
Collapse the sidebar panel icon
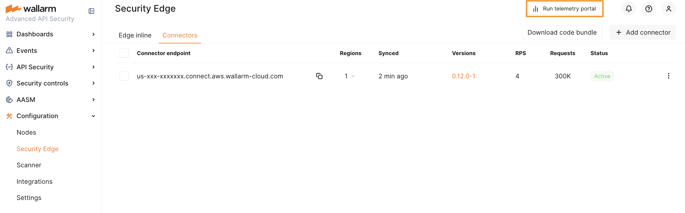click(91, 11)
